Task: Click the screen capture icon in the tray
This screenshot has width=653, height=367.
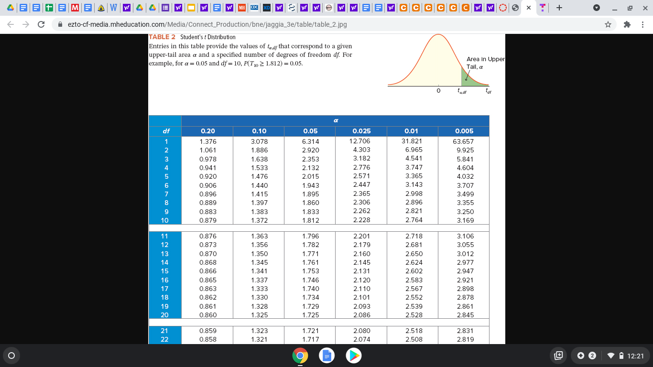Action: (x=558, y=355)
